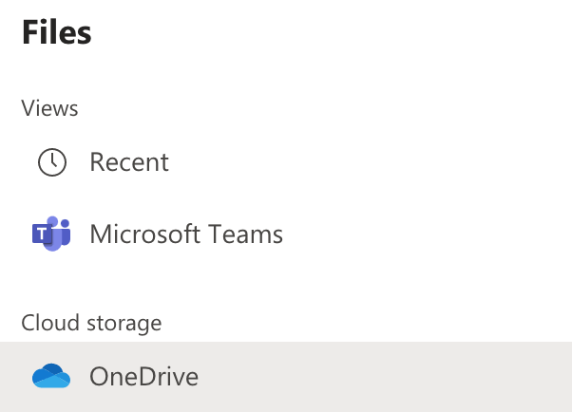
Task: Click the blue OneDrive cloud icon
Action: [51, 376]
